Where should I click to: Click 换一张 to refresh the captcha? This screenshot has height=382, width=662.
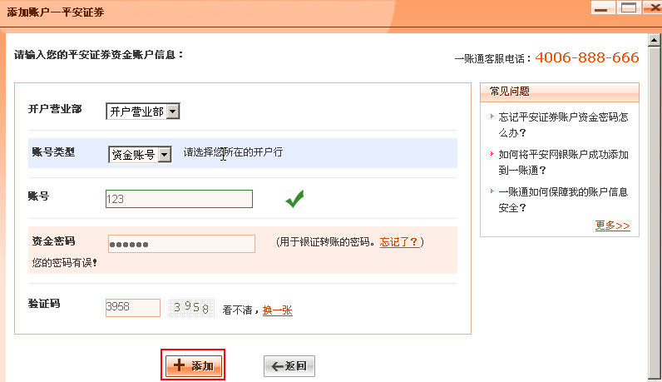click(x=277, y=310)
